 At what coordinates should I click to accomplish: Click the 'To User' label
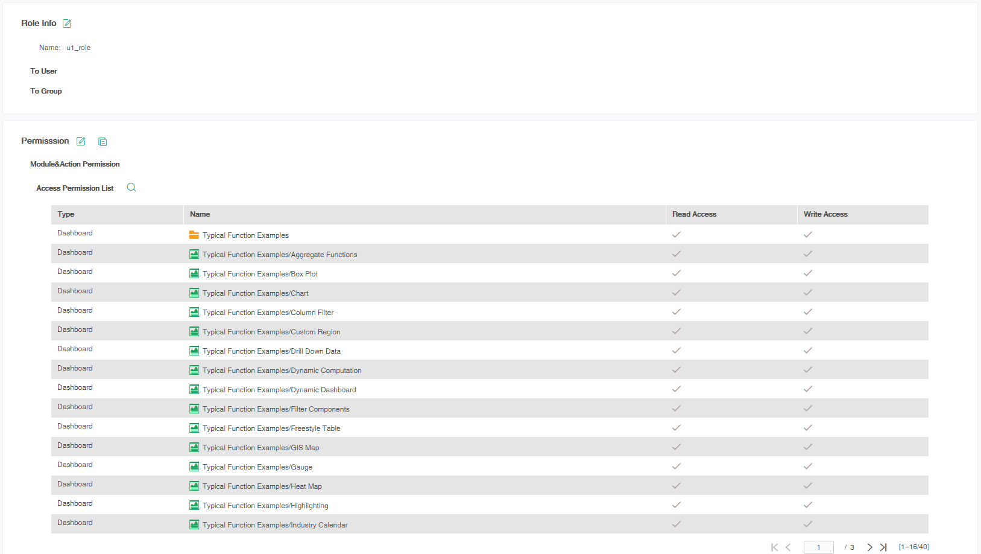[x=43, y=71]
